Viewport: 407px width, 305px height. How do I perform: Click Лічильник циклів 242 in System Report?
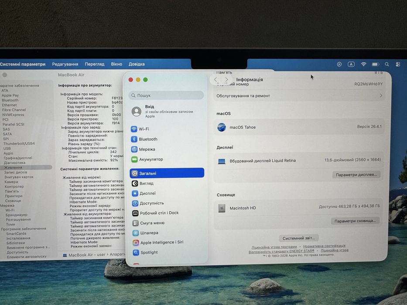(92, 152)
